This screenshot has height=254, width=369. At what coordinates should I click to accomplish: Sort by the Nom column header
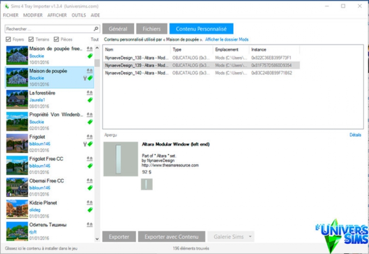point(137,50)
